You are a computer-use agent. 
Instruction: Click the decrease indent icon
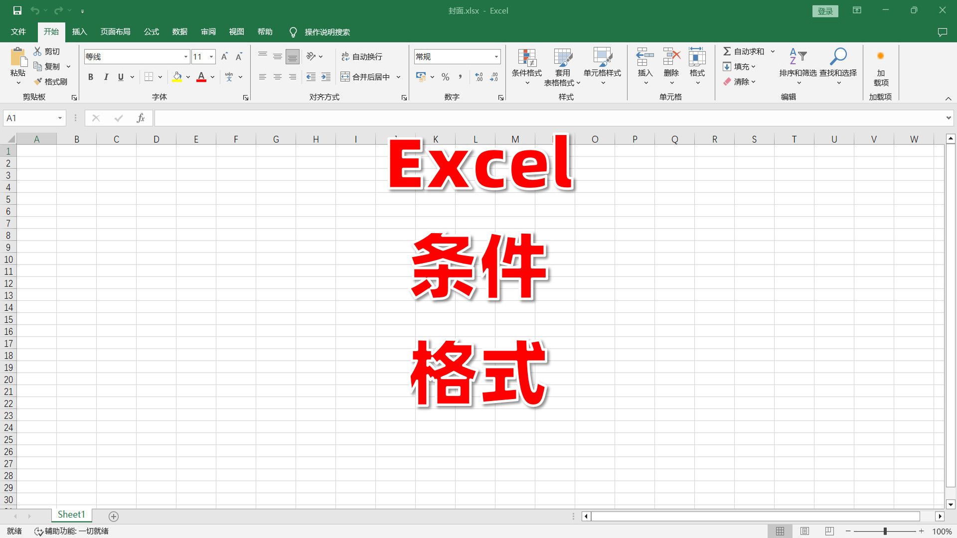click(311, 77)
